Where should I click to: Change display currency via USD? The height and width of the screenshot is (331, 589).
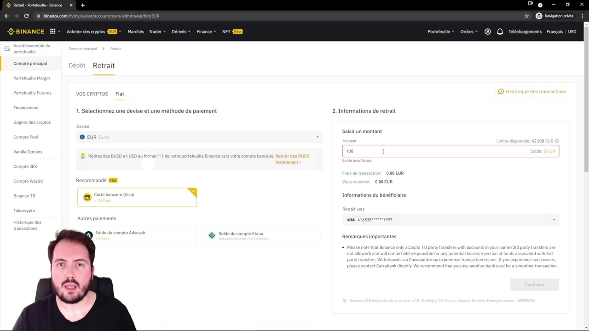coord(572,32)
